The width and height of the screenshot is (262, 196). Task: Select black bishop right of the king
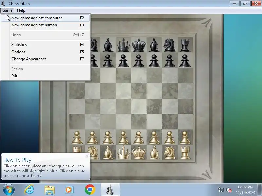154,45
